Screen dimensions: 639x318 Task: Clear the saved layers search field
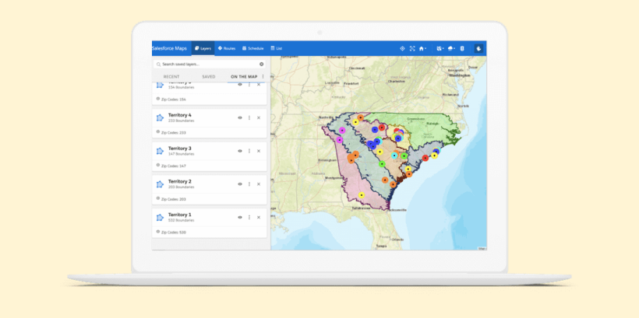(x=261, y=64)
